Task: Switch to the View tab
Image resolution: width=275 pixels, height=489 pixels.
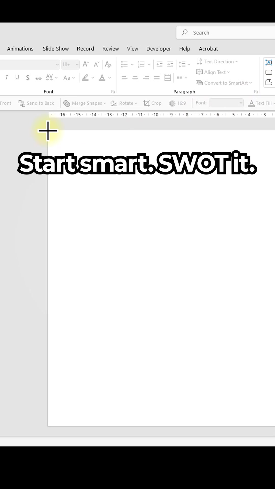Action: coord(133,49)
